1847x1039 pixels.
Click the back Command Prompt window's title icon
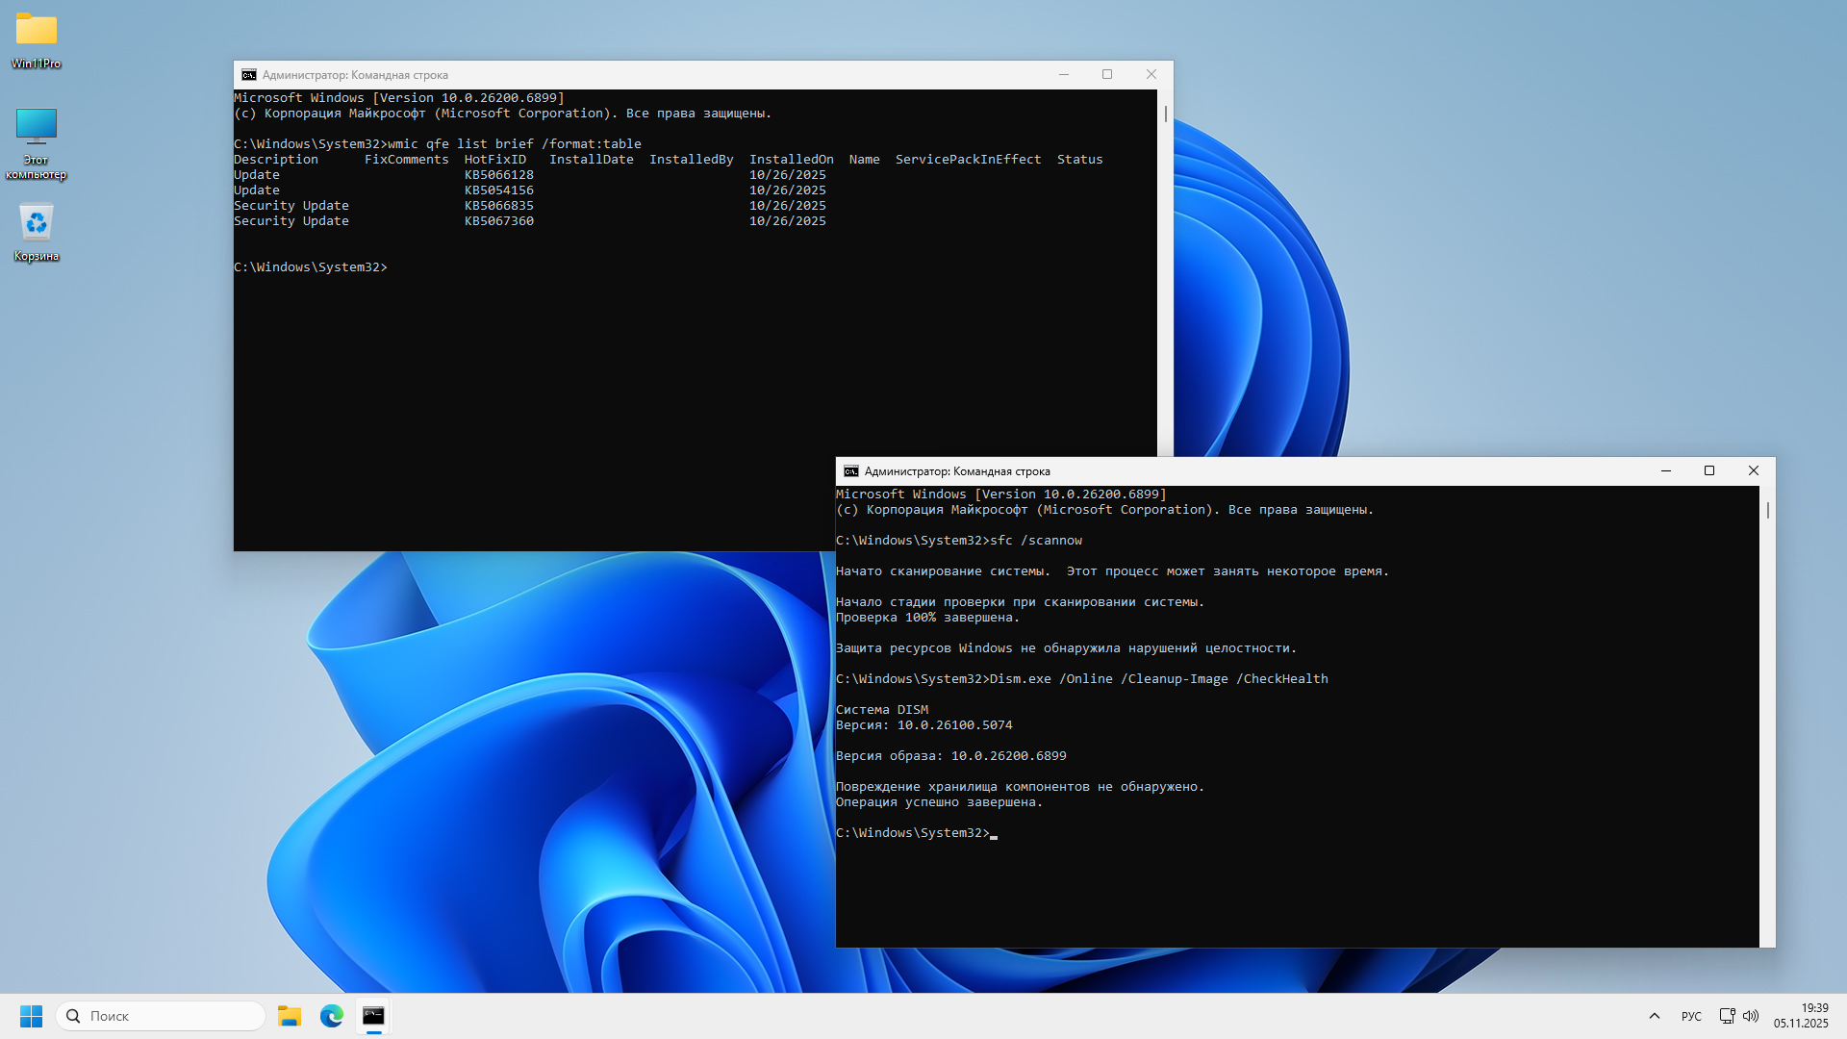(x=248, y=75)
